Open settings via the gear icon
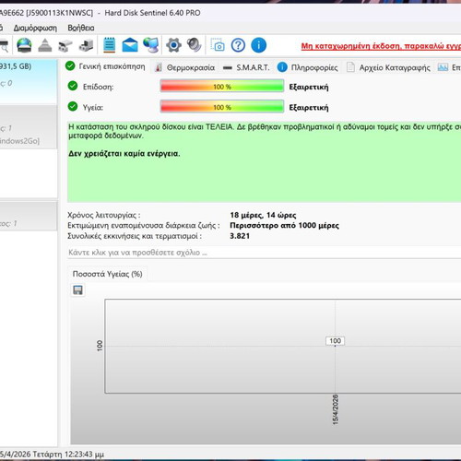The width and height of the screenshot is (461, 461). click(x=173, y=45)
